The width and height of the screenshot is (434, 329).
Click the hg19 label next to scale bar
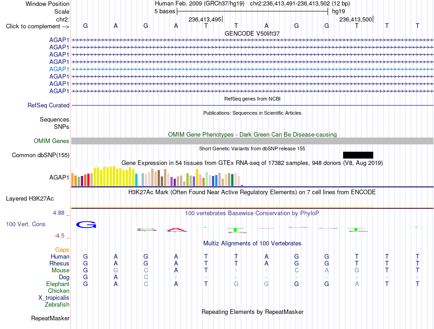339,11
